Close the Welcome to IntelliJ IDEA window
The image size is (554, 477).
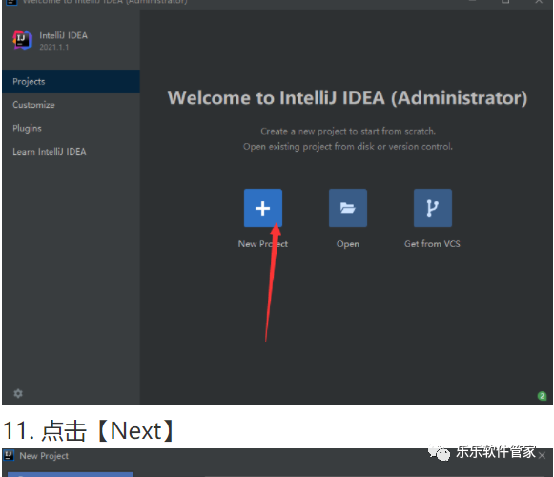tap(539, 2)
